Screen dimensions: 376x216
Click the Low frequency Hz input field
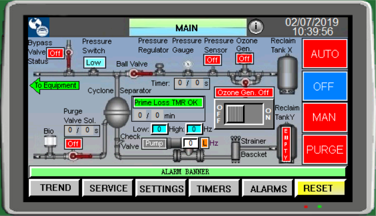point(159,129)
